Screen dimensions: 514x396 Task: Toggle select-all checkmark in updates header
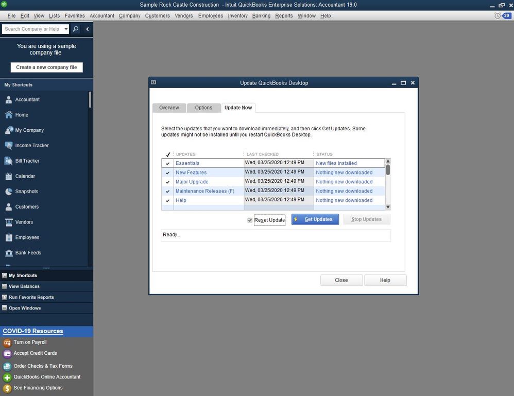pyautogui.click(x=168, y=154)
